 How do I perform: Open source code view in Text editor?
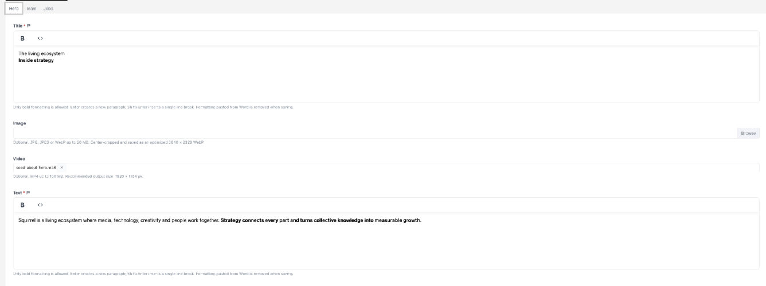tap(40, 205)
